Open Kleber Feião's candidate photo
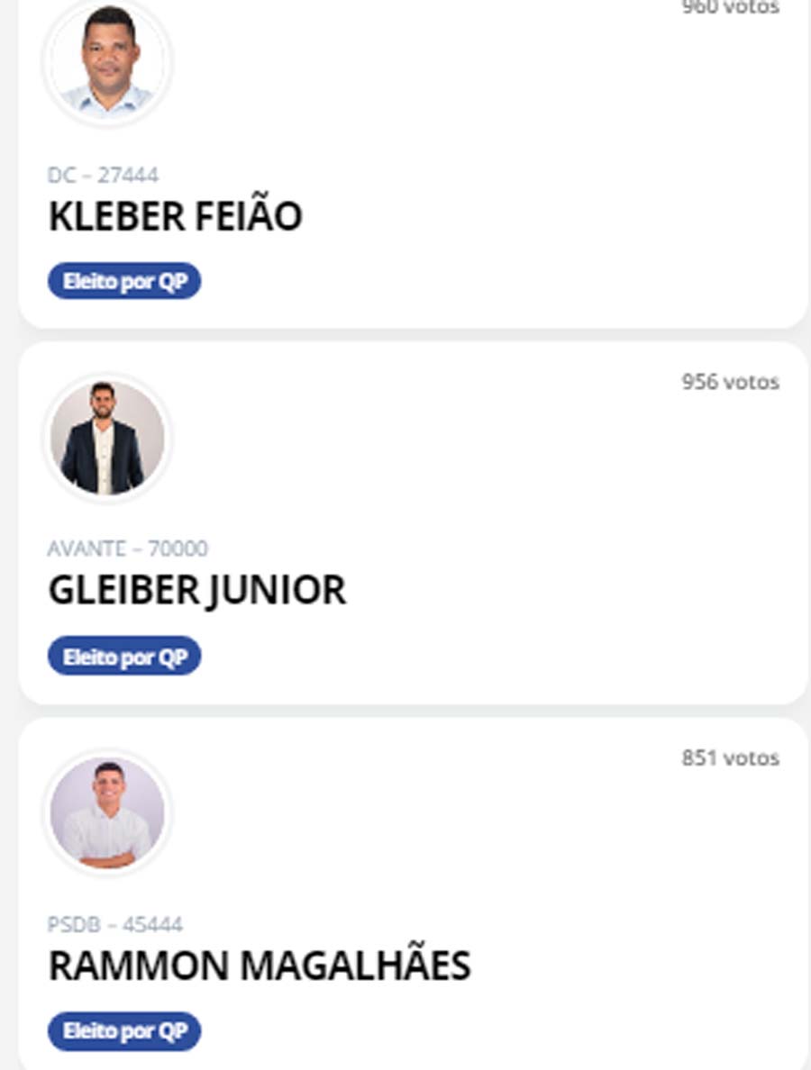811x1070 pixels. (x=108, y=60)
